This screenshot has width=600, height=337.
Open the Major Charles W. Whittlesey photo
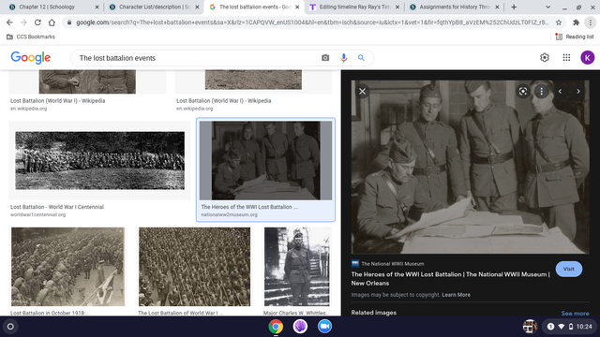tap(297, 267)
